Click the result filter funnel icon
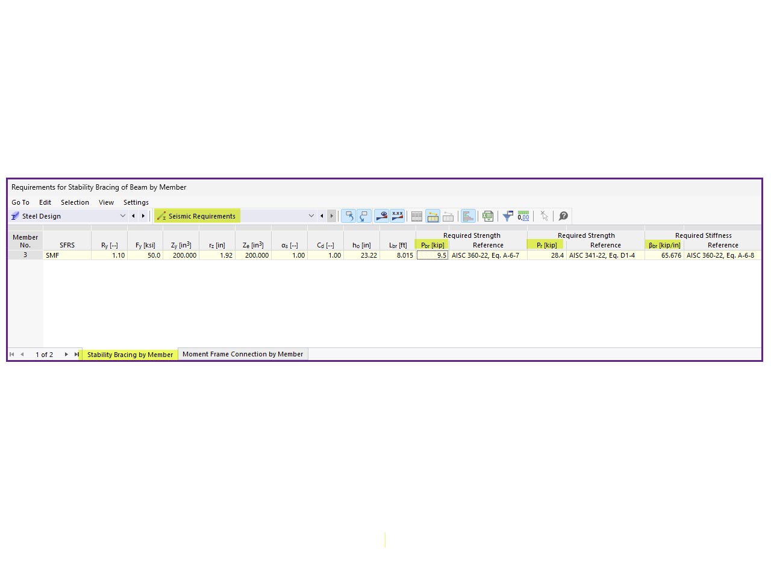 coord(507,216)
